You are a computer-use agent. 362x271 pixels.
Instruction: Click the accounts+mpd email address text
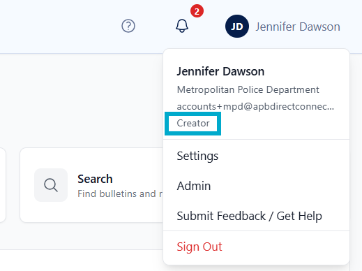(x=255, y=106)
